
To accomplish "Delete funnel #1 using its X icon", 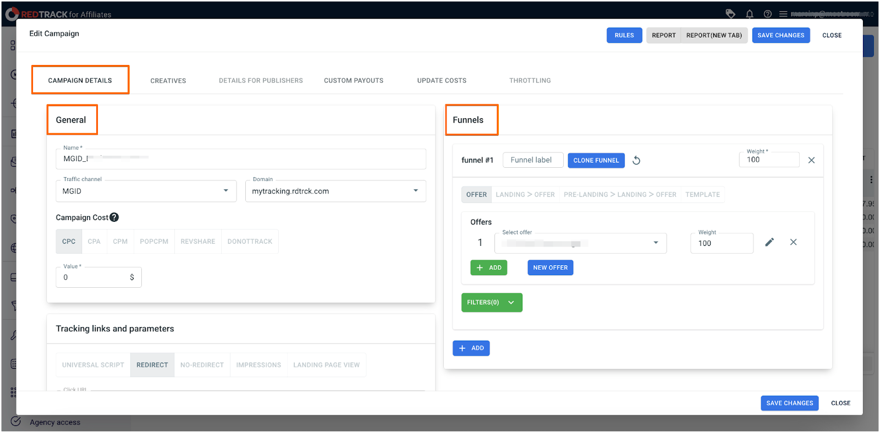I will pos(811,160).
